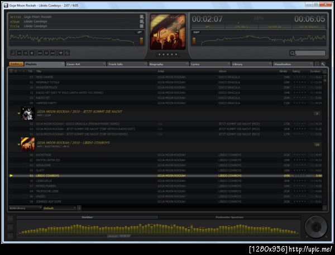Select the Peakmeter Spectrum panel tab
The image size is (335, 255).
point(229,217)
